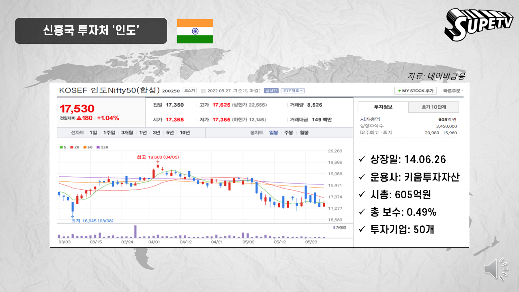Image resolution: width=519 pixels, height=292 pixels.
Task: Select the 10년 chart period
Action: click(x=185, y=133)
